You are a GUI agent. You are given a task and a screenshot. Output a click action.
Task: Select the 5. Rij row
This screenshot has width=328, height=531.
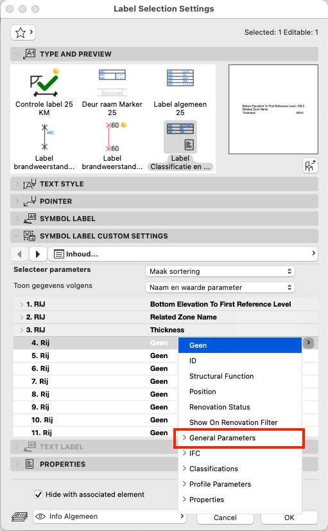(96, 355)
